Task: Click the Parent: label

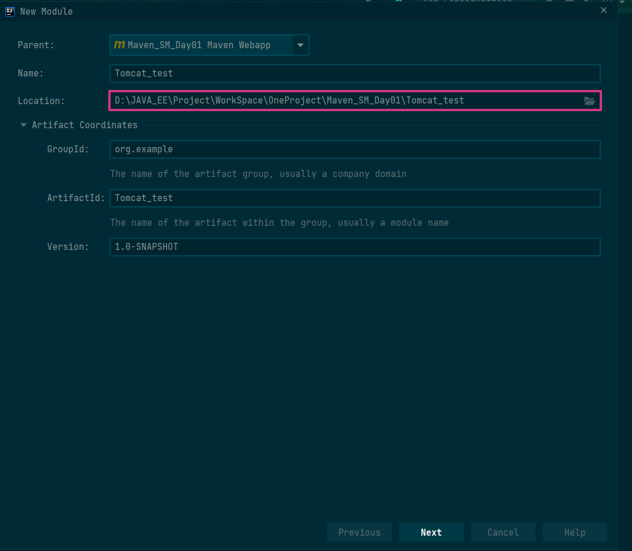Action: point(36,45)
